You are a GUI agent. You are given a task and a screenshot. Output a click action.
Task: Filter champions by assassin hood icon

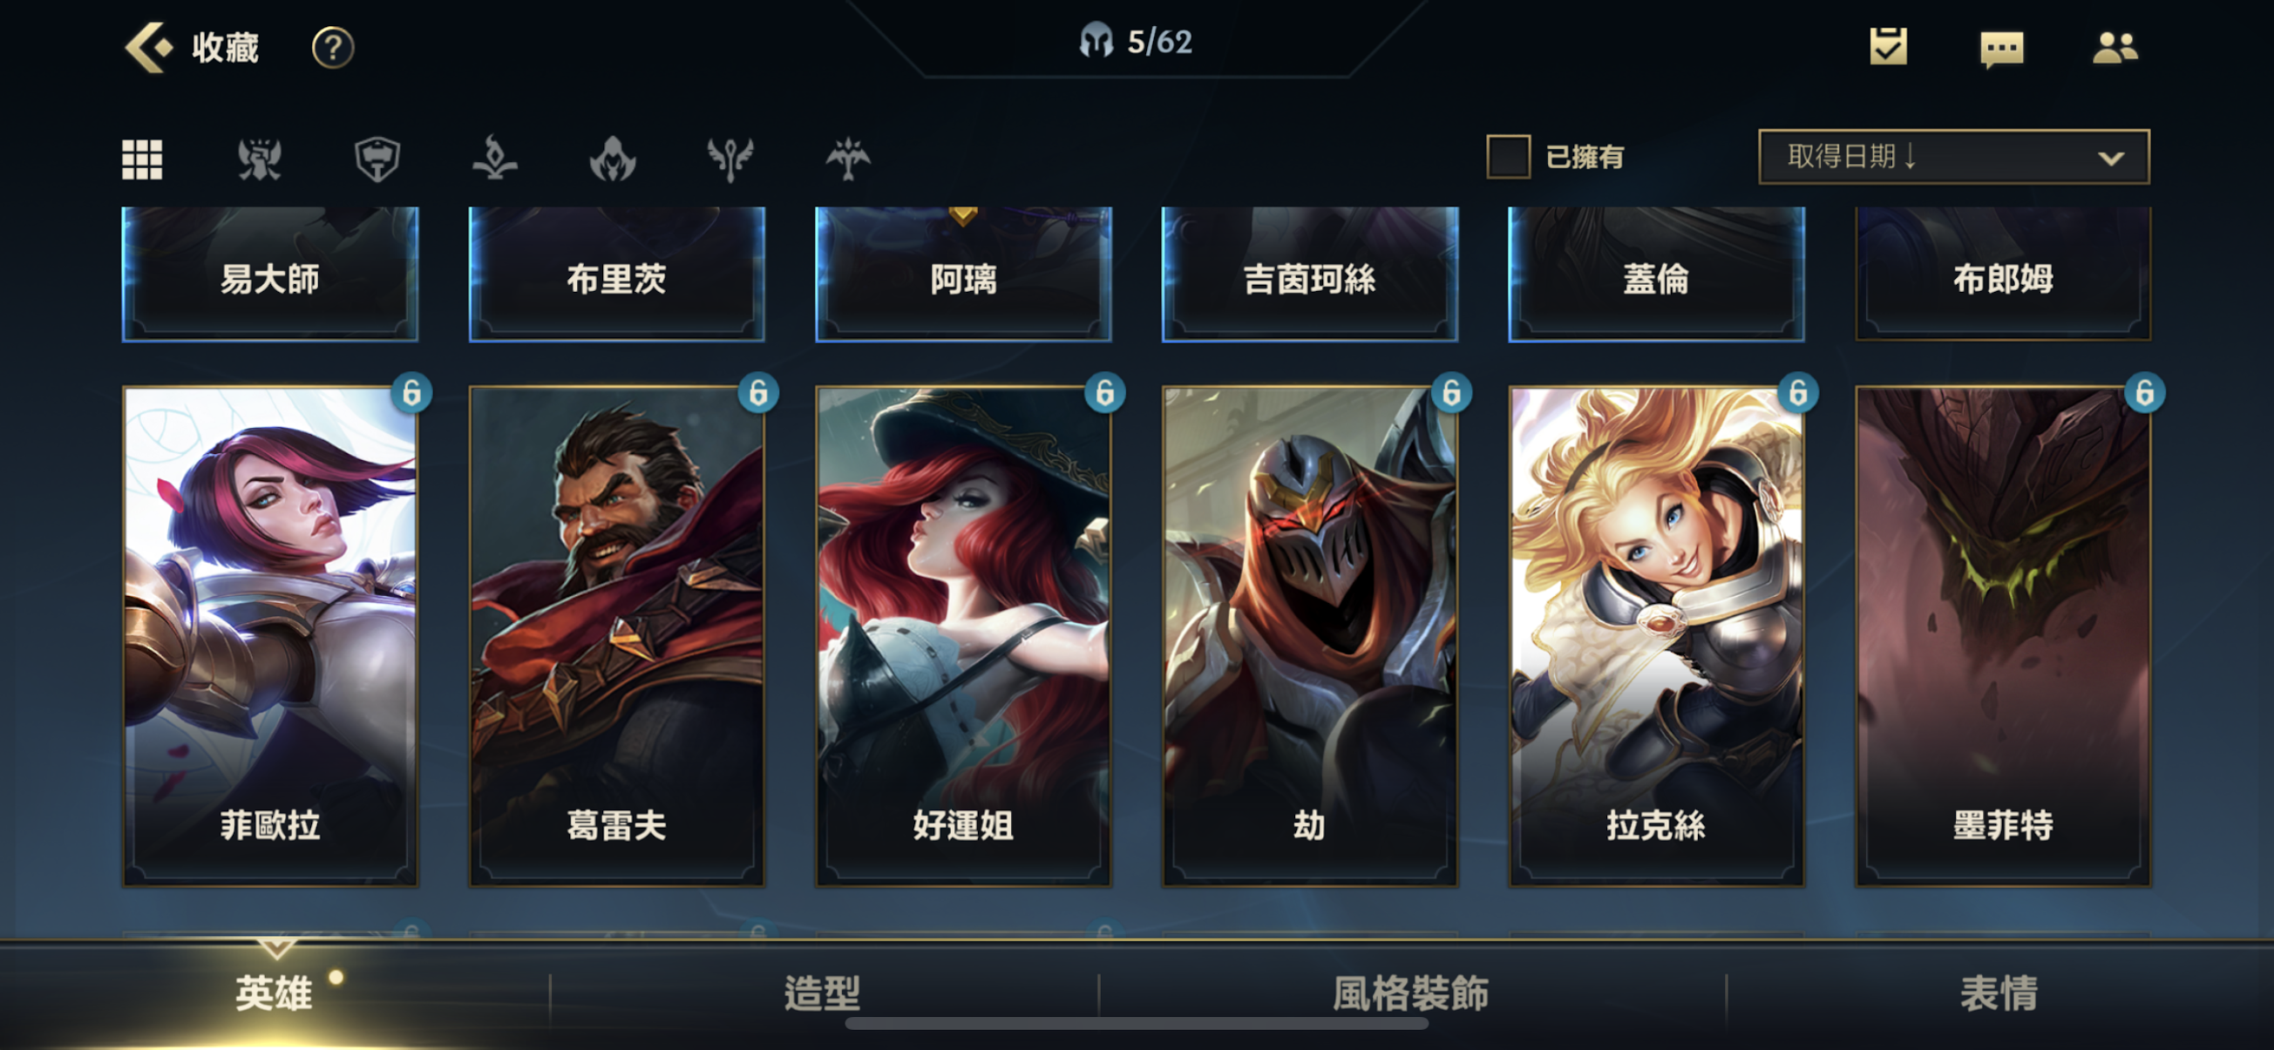613,159
